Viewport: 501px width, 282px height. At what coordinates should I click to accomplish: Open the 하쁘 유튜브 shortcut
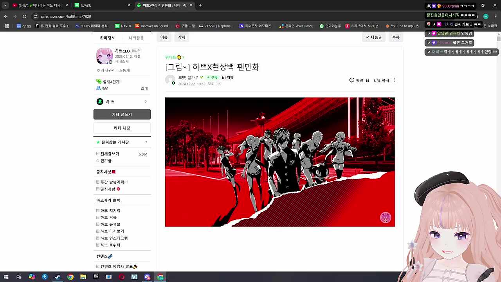tap(110, 224)
